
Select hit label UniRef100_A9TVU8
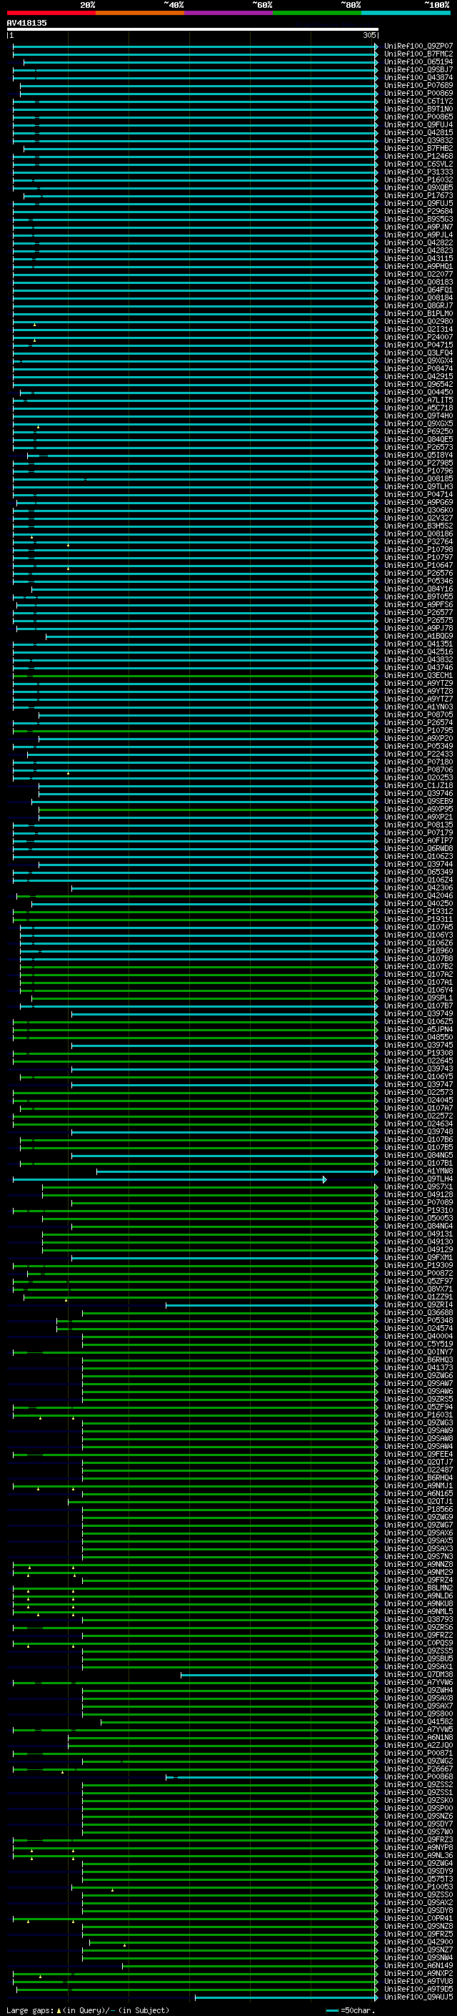tap(418, 1981)
